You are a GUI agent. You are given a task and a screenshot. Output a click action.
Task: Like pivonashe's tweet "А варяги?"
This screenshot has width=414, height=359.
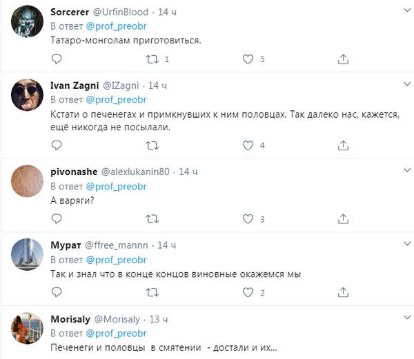tap(248, 219)
